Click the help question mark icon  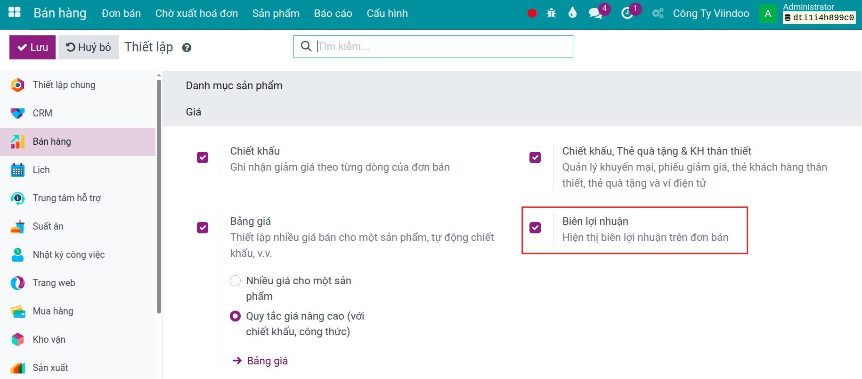pos(187,48)
